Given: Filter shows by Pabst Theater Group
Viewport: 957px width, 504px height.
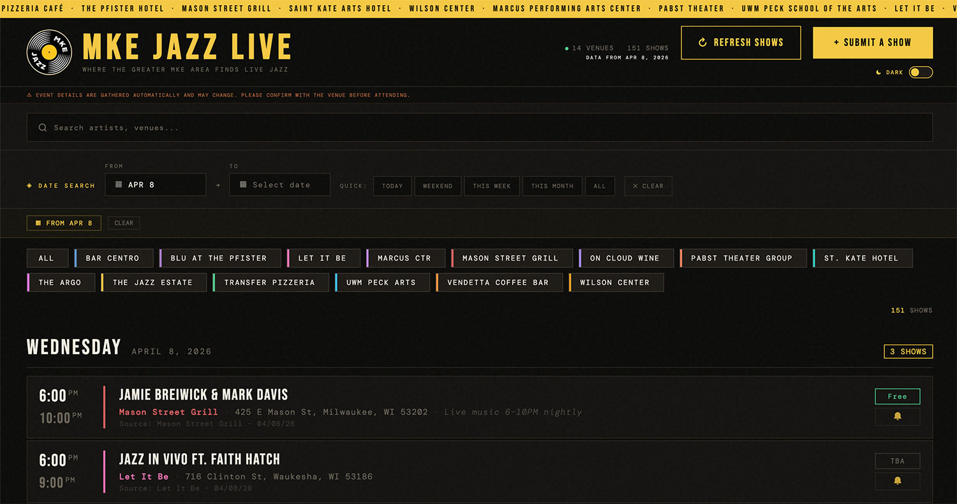Looking at the screenshot, I should click(743, 258).
